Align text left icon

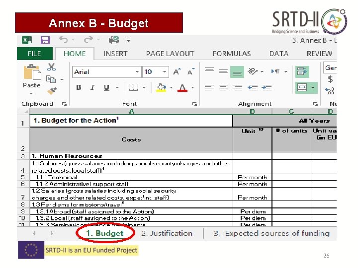pyautogui.click(x=209, y=87)
